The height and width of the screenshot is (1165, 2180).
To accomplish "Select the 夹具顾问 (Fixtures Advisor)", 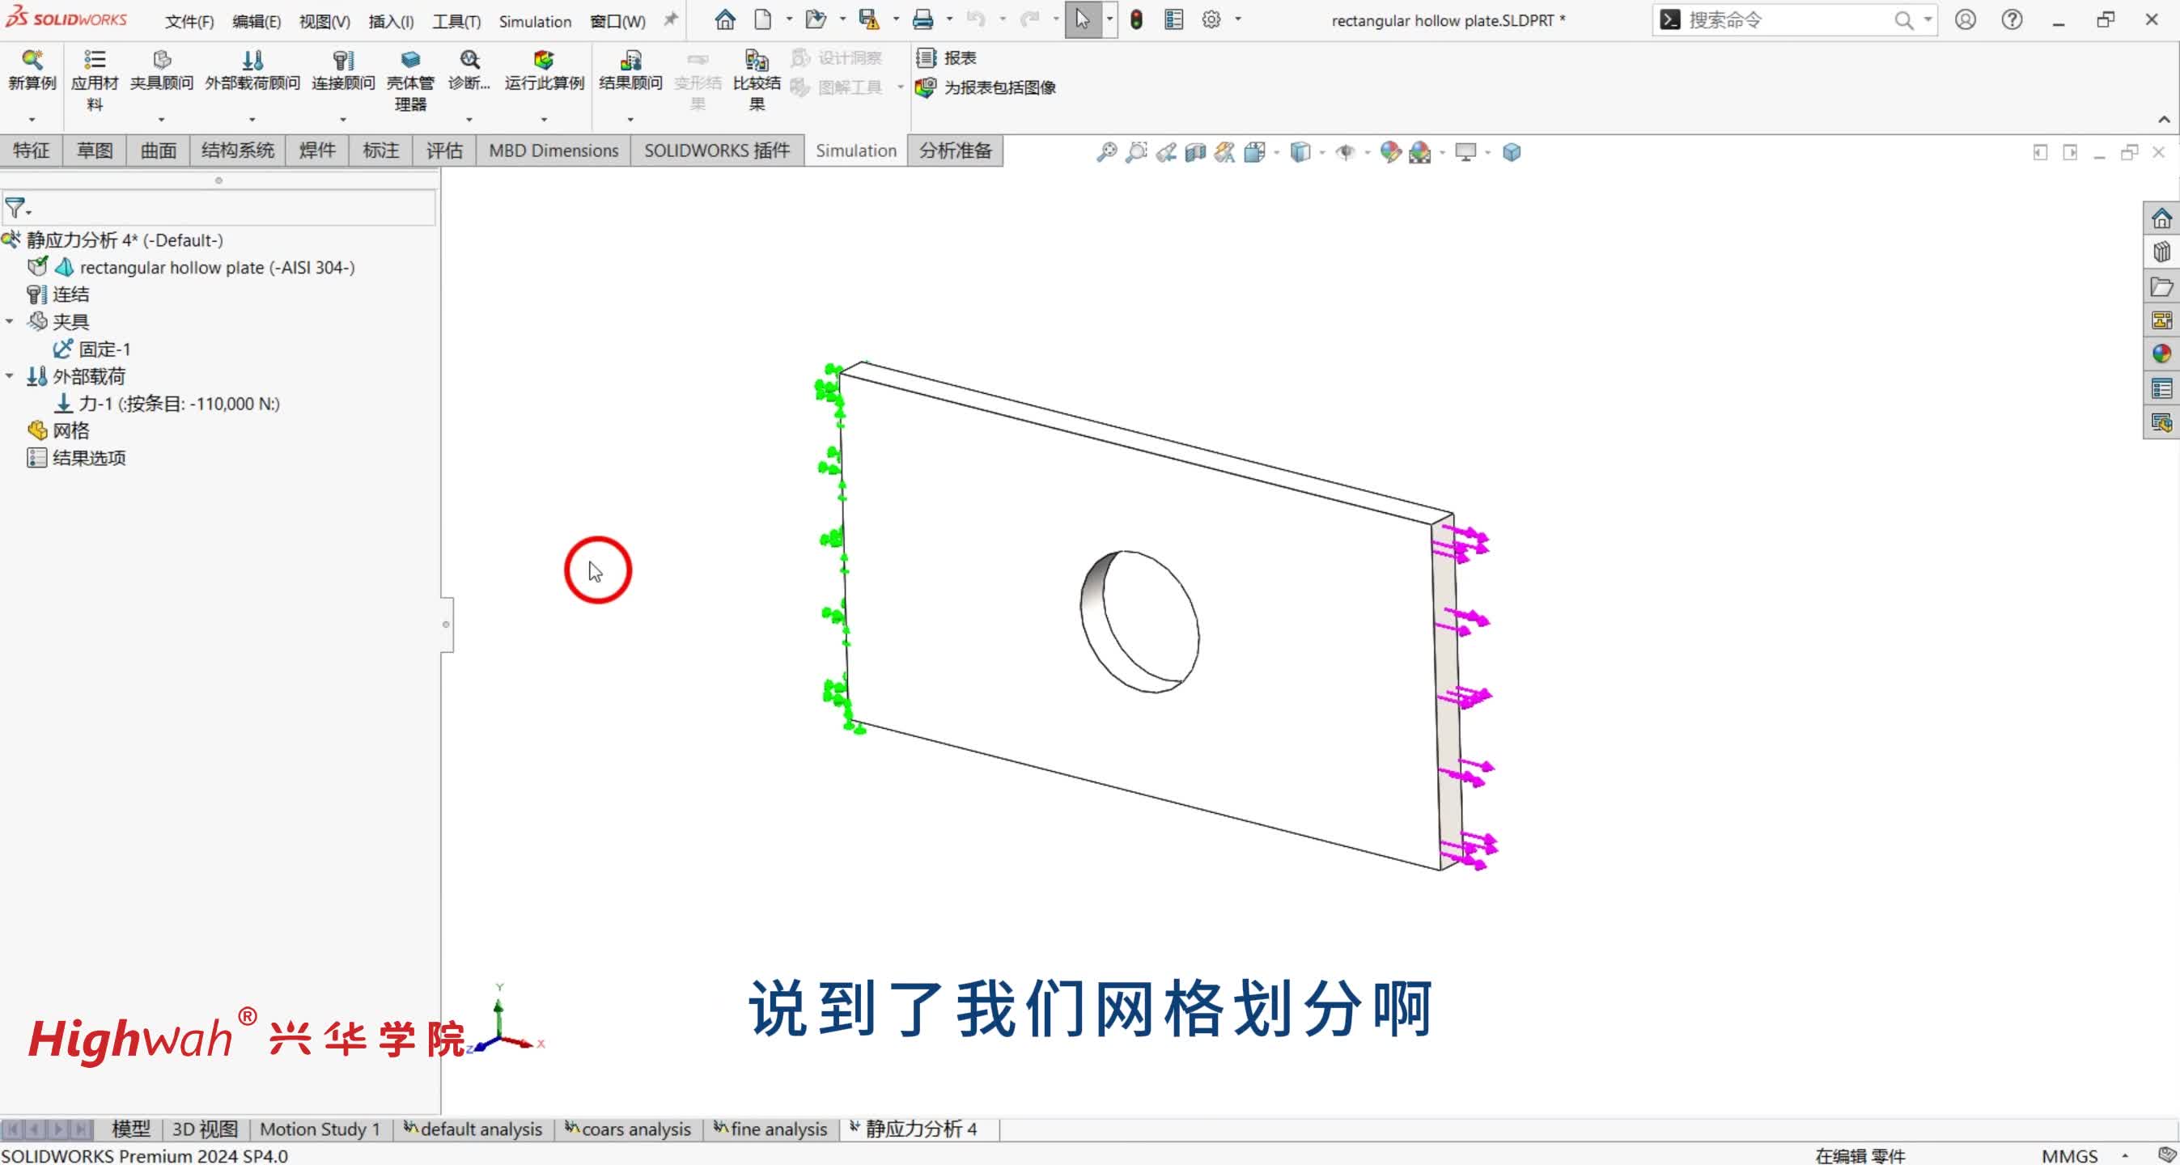I will [x=162, y=72].
